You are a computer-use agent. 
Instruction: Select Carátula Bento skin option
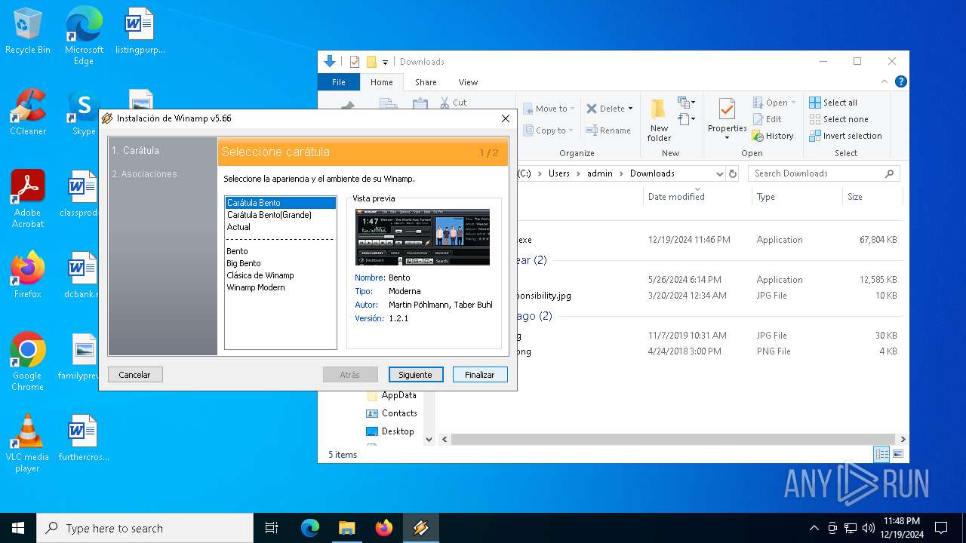click(x=281, y=203)
